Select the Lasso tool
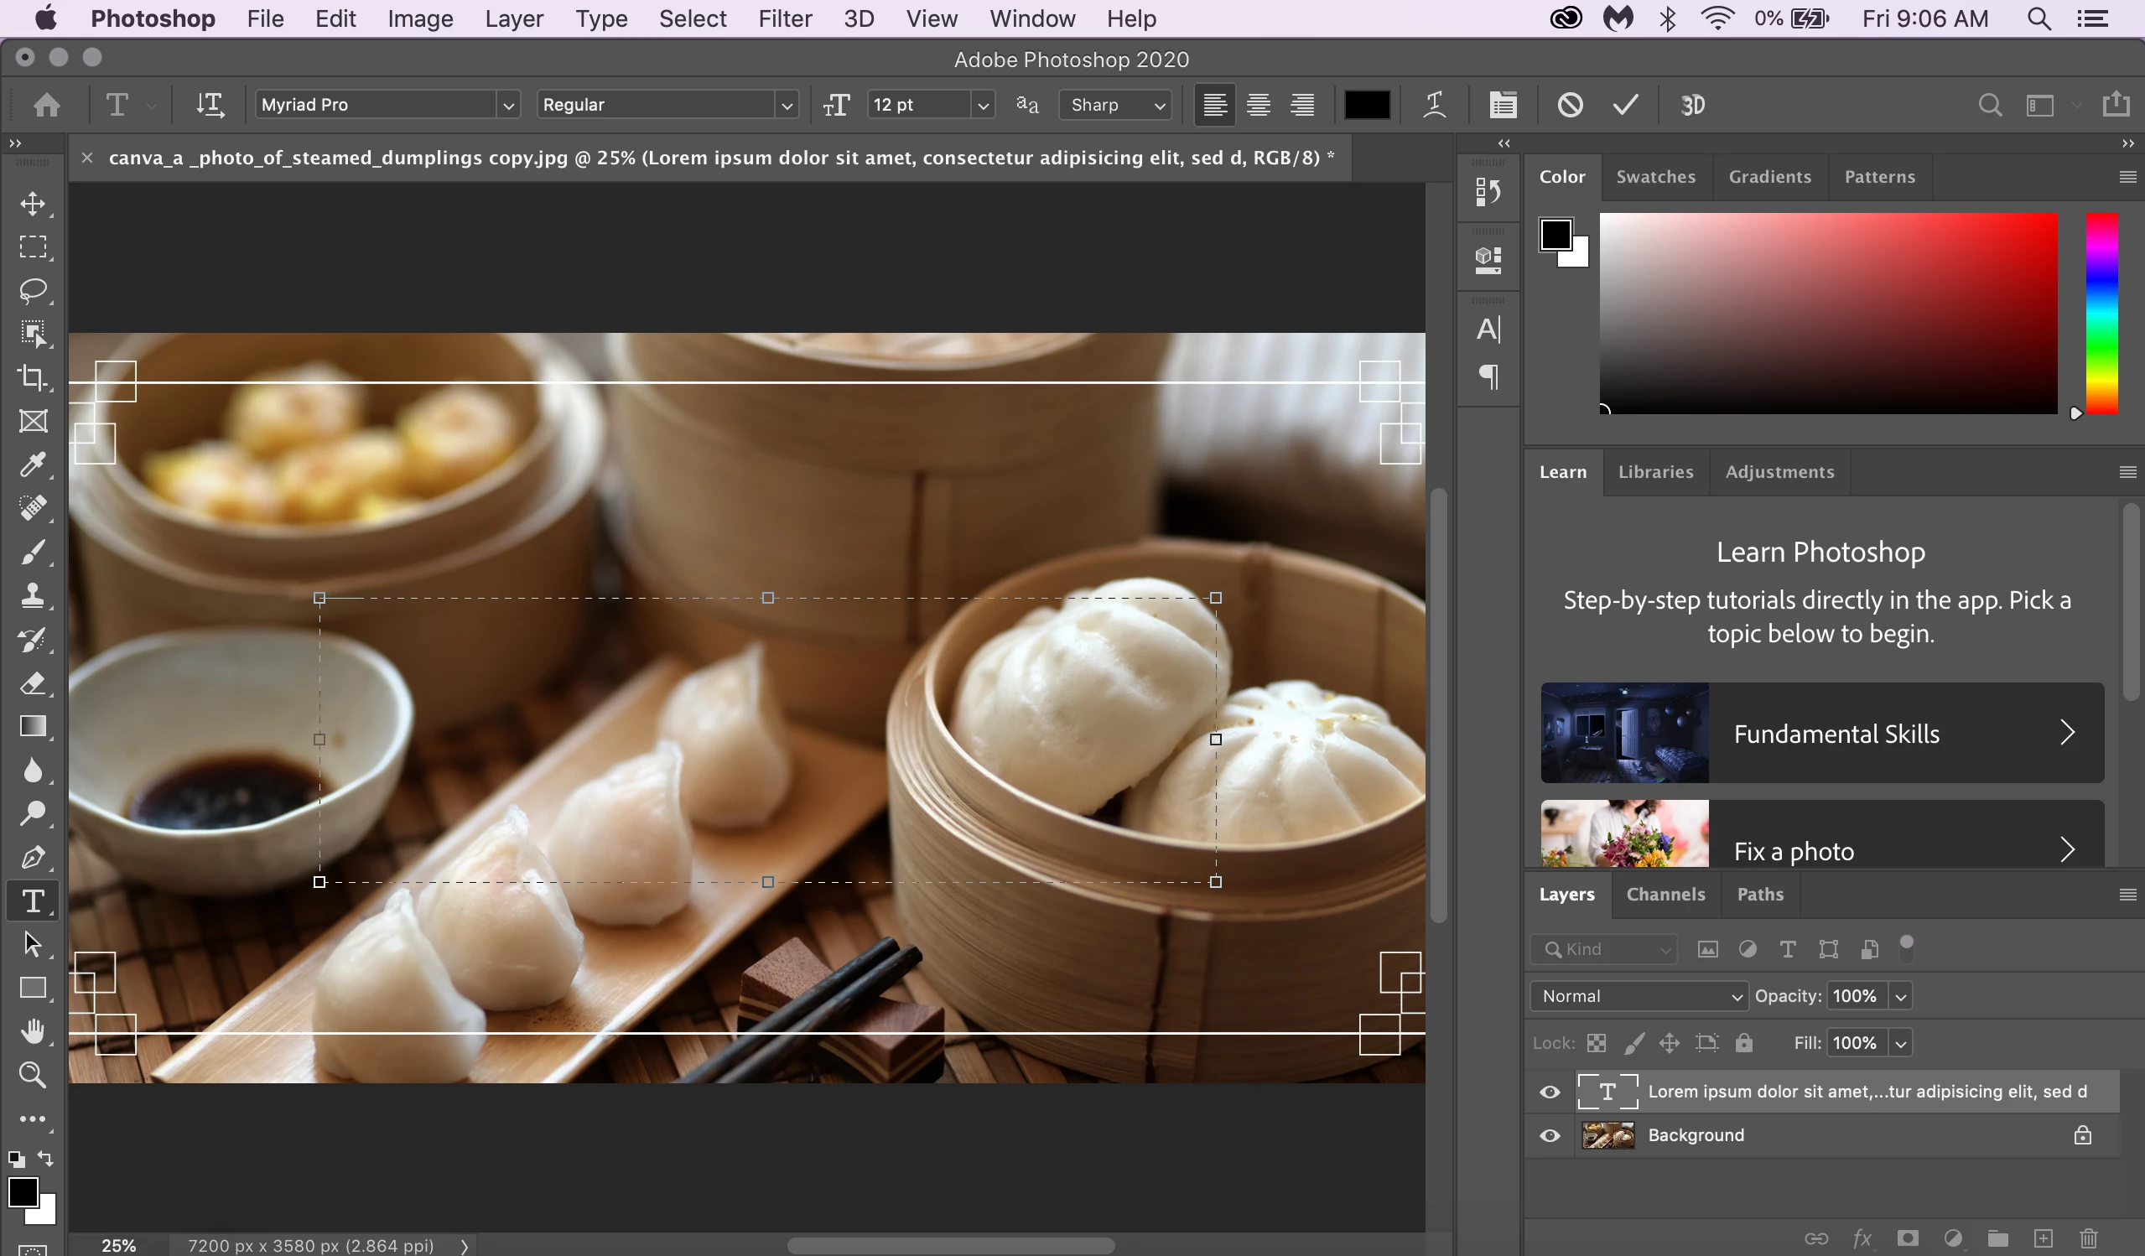2145x1256 pixels. click(34, 290)
